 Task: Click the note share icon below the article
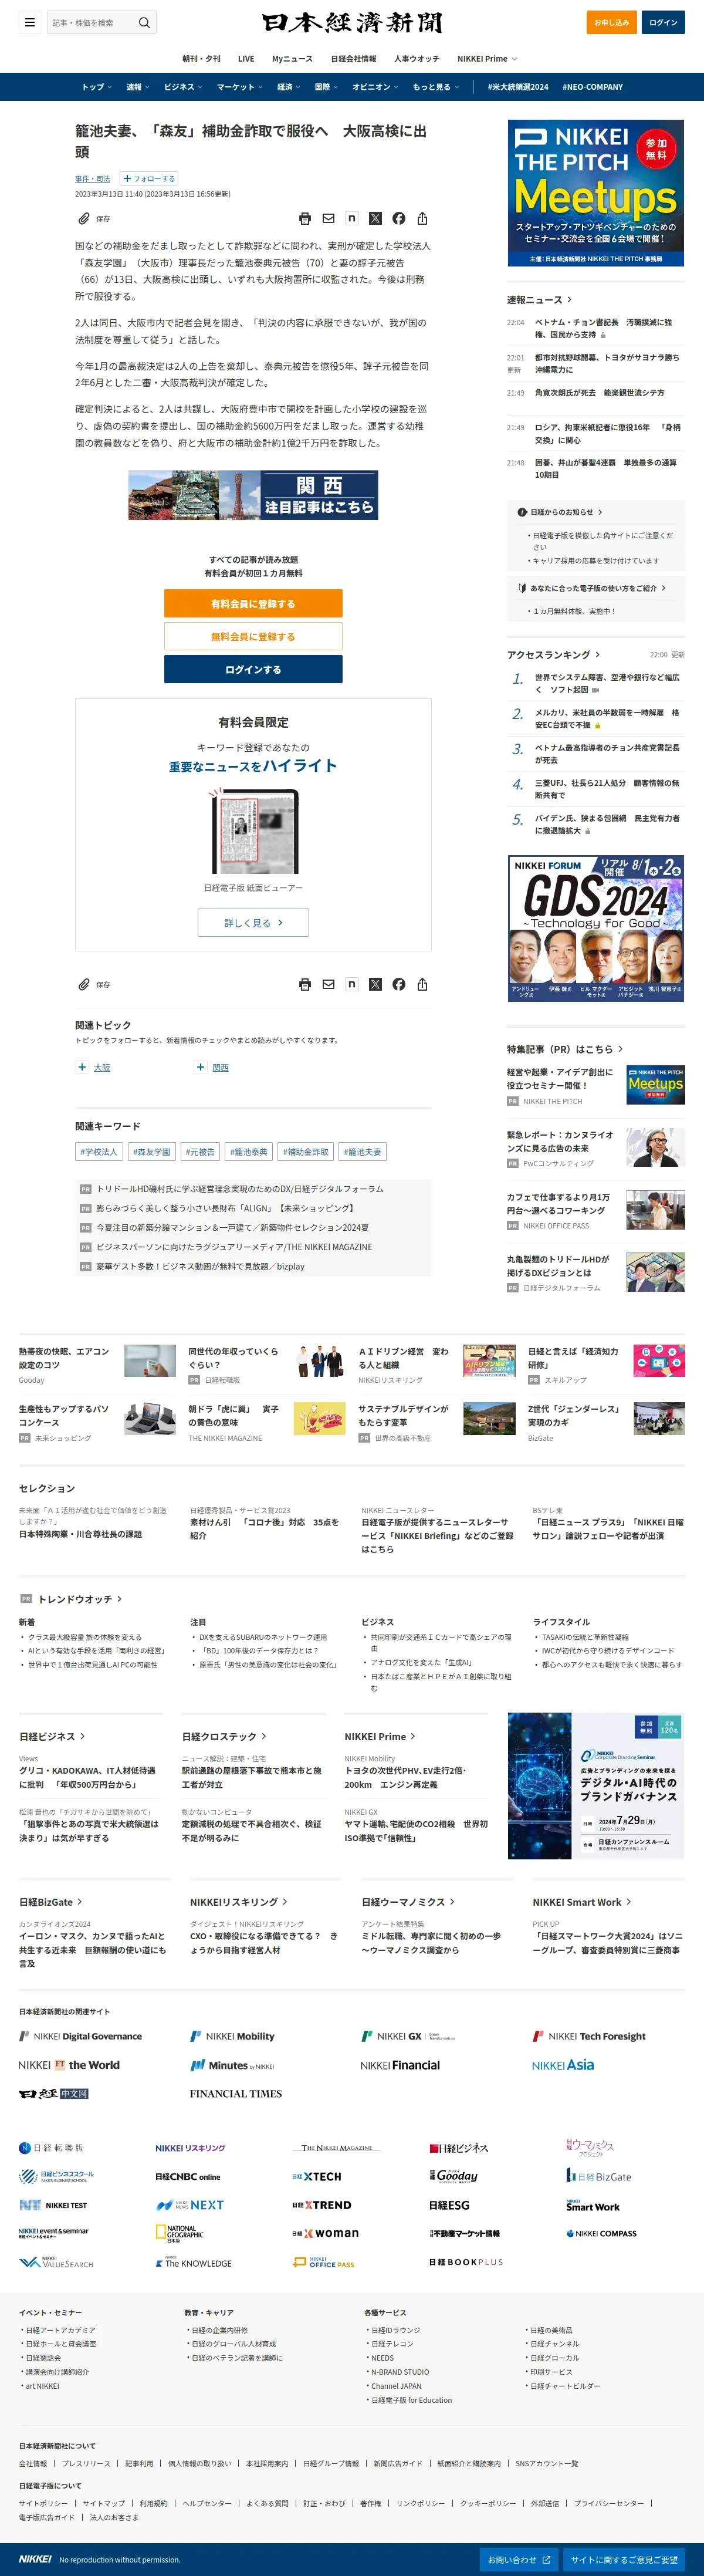click(x=352, y=984)
